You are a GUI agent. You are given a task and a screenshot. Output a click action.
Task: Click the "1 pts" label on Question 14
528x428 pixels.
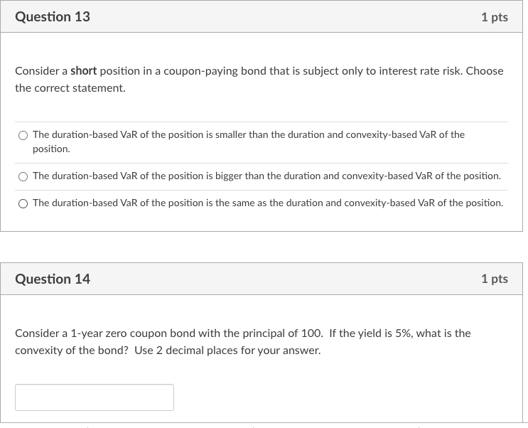coord(494,279)
